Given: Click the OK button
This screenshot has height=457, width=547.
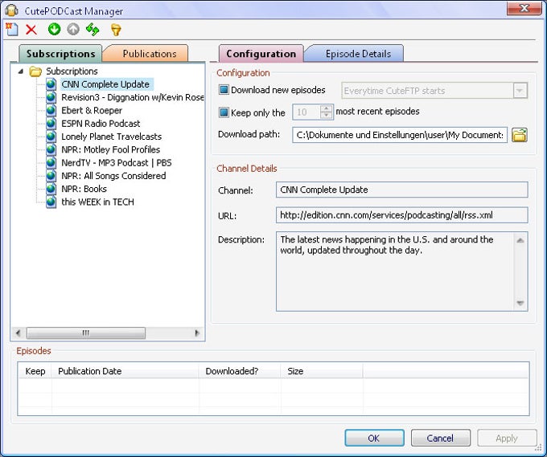Looking at the screenshot, I should 374,438.
